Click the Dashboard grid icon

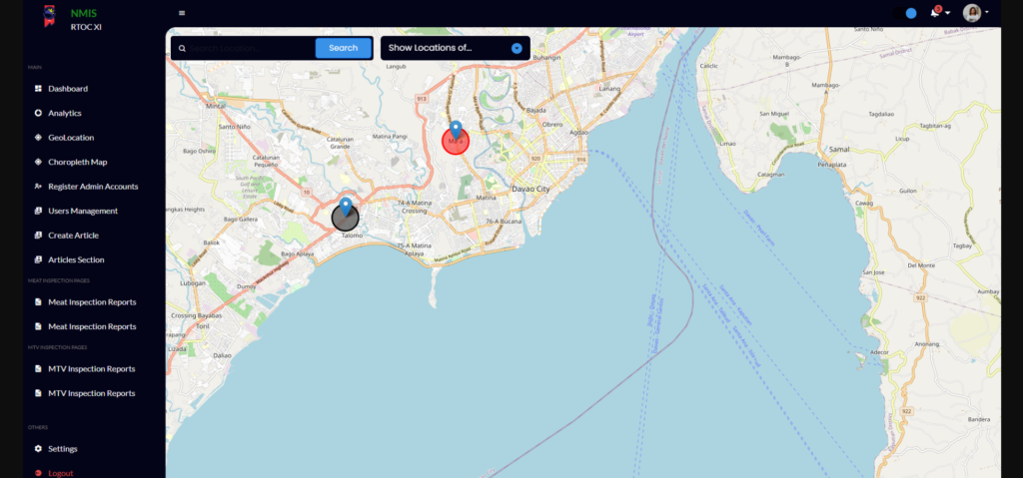coord(38,89)
